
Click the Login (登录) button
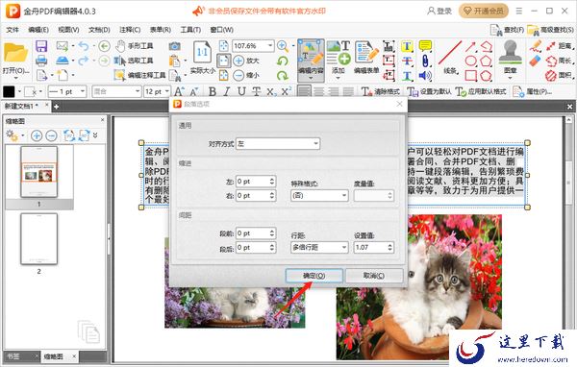[x=439, y=11]
